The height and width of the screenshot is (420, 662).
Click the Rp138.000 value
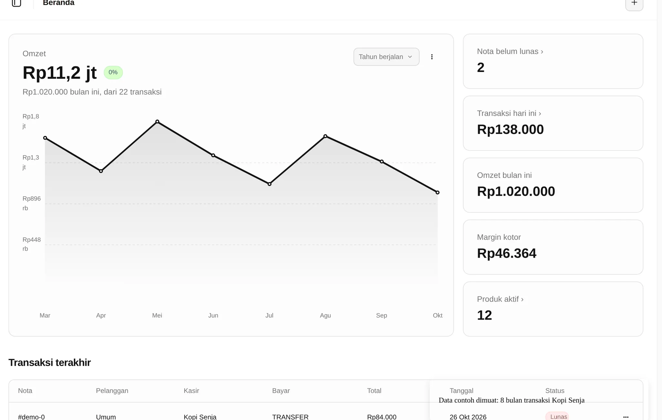point(510,129)
